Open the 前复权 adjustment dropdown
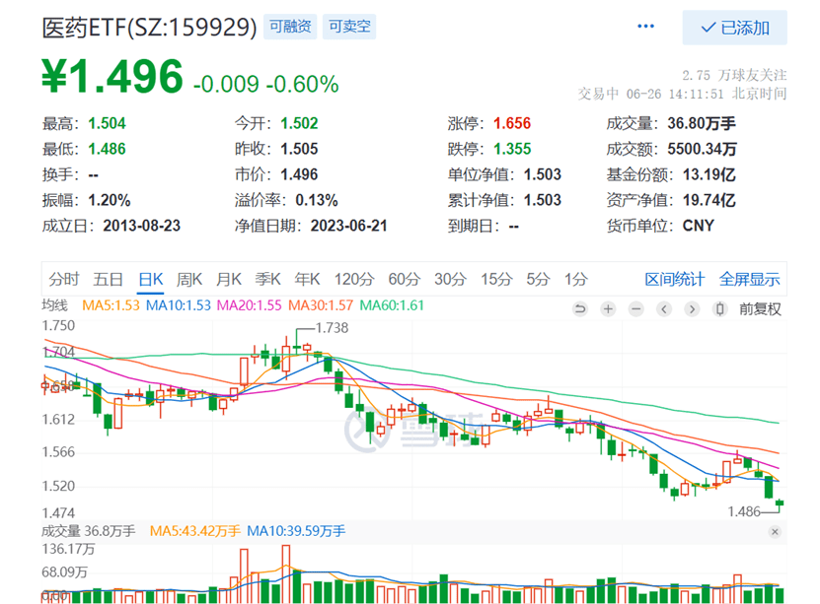This screenshot has width=820, height=604. tap(760, 309)
